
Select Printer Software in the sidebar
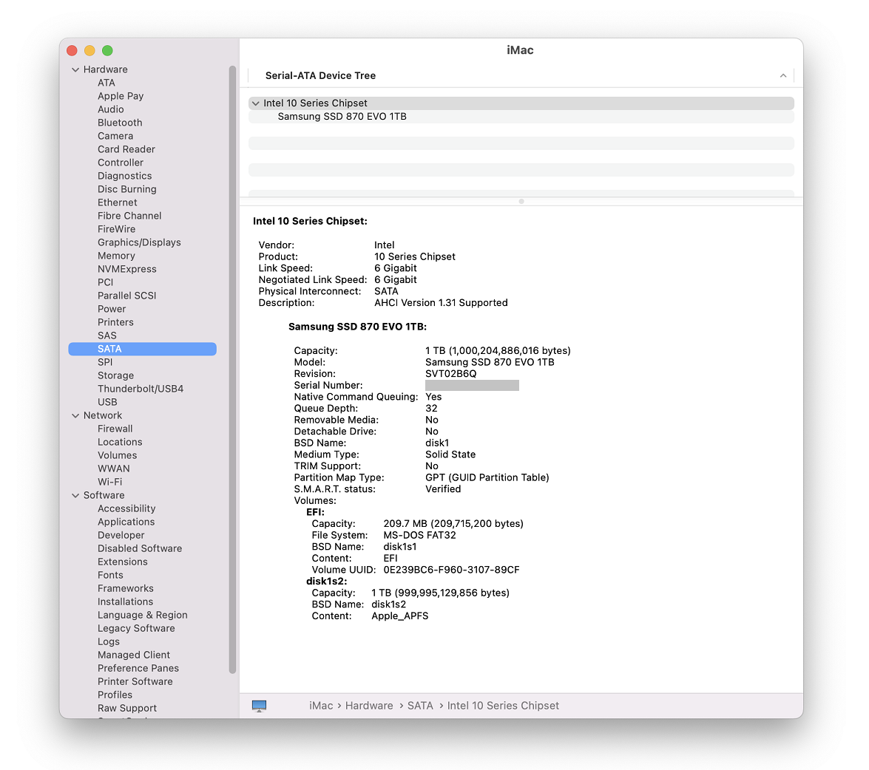click(x=135, y=681)
